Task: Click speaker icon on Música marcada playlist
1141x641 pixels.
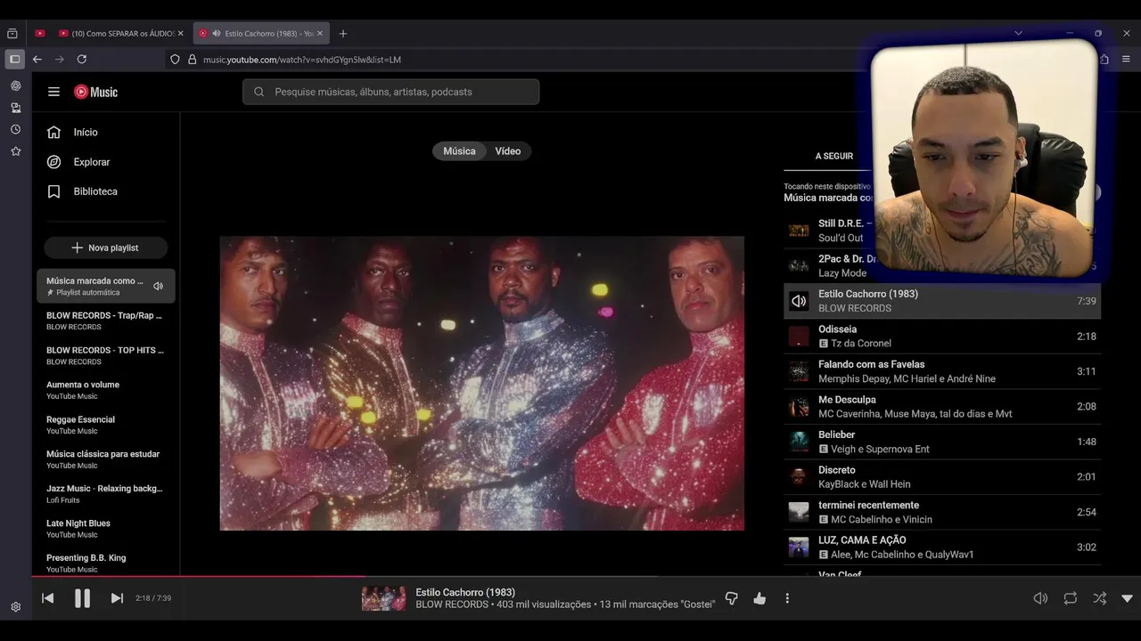Action: pyautogui.click(x=158, y=286)
